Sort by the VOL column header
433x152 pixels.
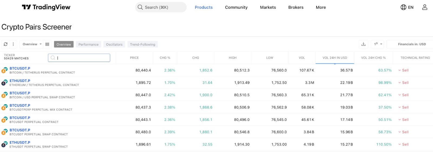point(302,58)
